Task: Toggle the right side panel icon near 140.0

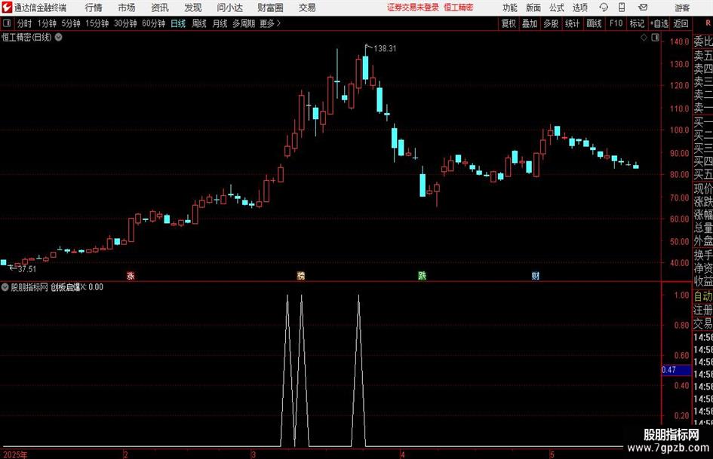Action: pos(655,38)
